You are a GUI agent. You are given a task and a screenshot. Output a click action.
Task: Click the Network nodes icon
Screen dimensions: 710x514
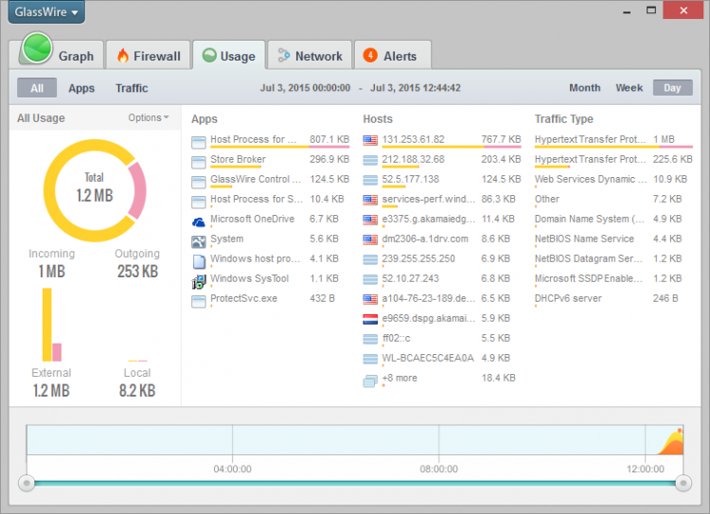click(x=283, y=55)
